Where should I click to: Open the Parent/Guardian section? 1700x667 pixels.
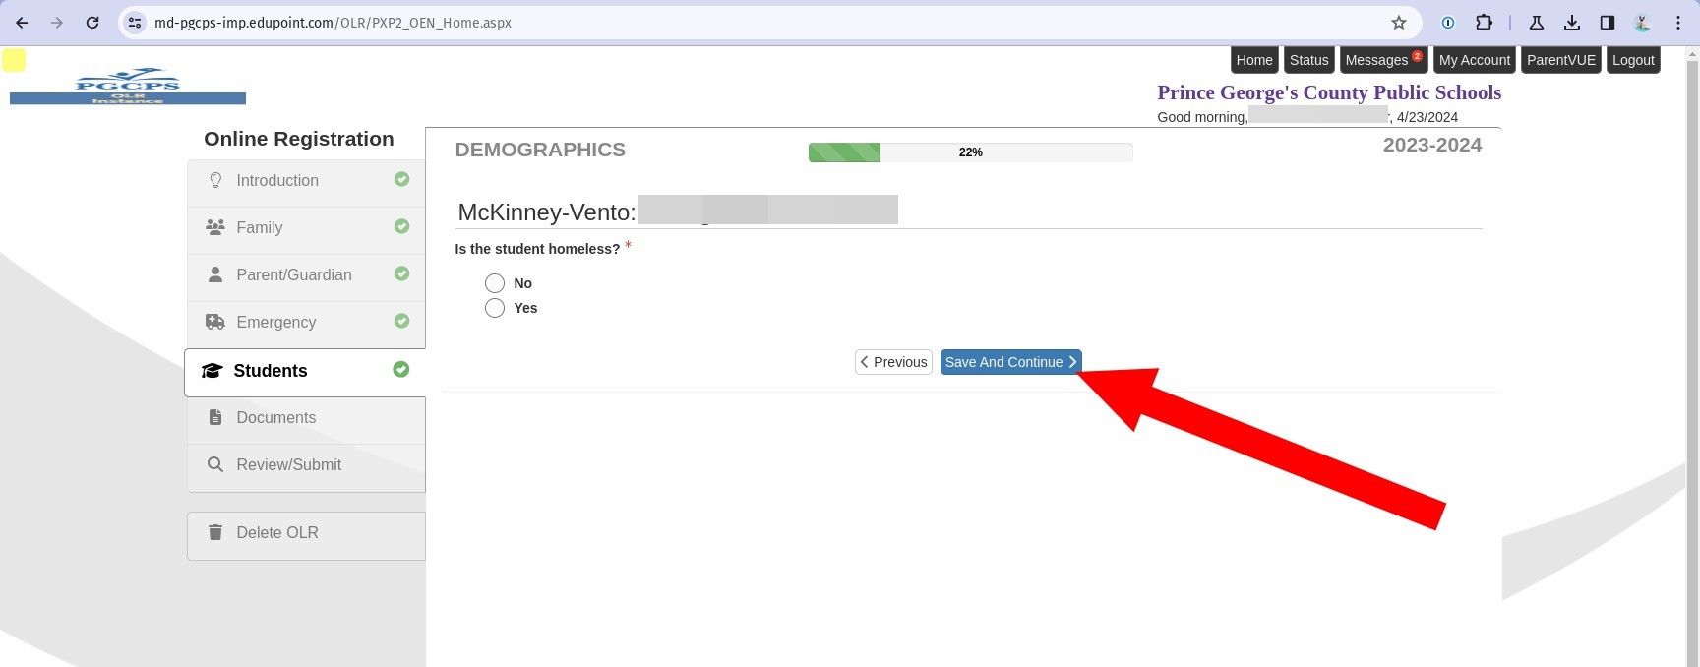[293, 275]
